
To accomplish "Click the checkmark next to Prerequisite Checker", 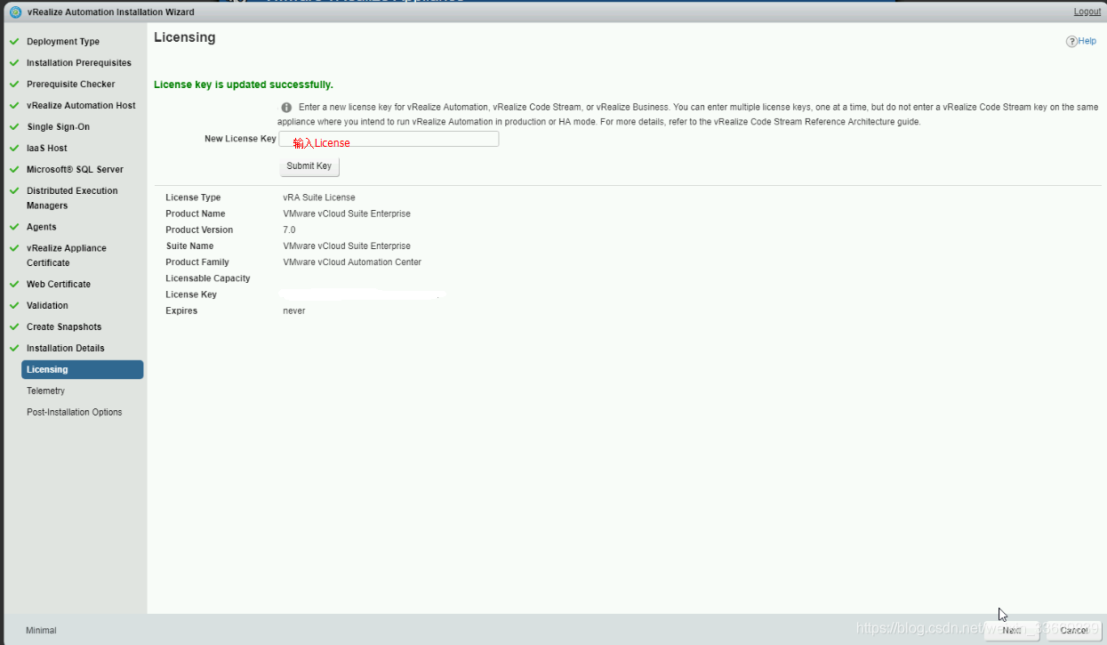I will (14, 85).
